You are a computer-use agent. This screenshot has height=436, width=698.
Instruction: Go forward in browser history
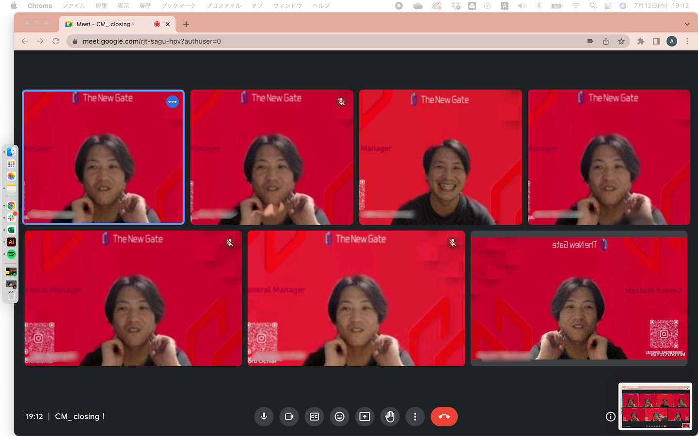[40, 41]
